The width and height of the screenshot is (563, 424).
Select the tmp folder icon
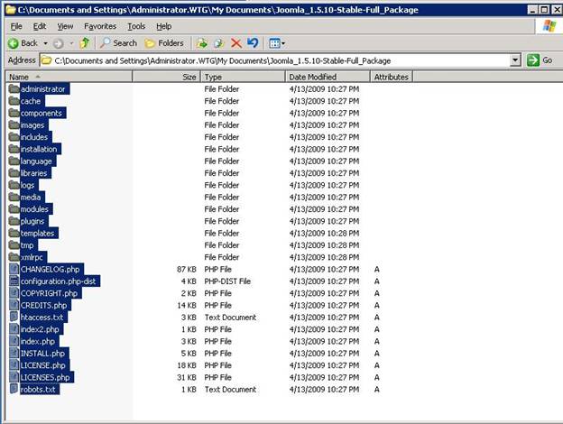(x=14, y=245)
